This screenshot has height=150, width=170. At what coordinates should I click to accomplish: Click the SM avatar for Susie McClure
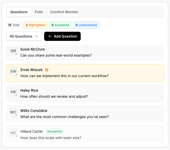[x=13, y=51]
